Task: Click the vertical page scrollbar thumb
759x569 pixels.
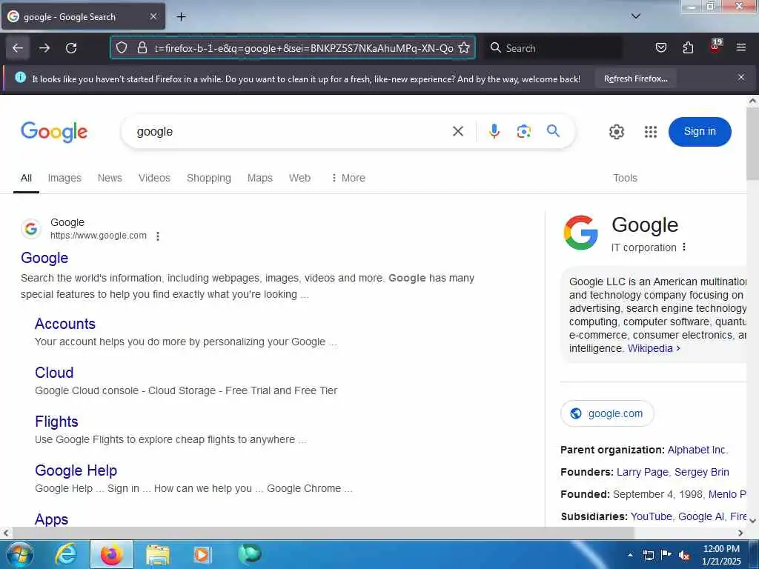Action: (x=752, y=143)
